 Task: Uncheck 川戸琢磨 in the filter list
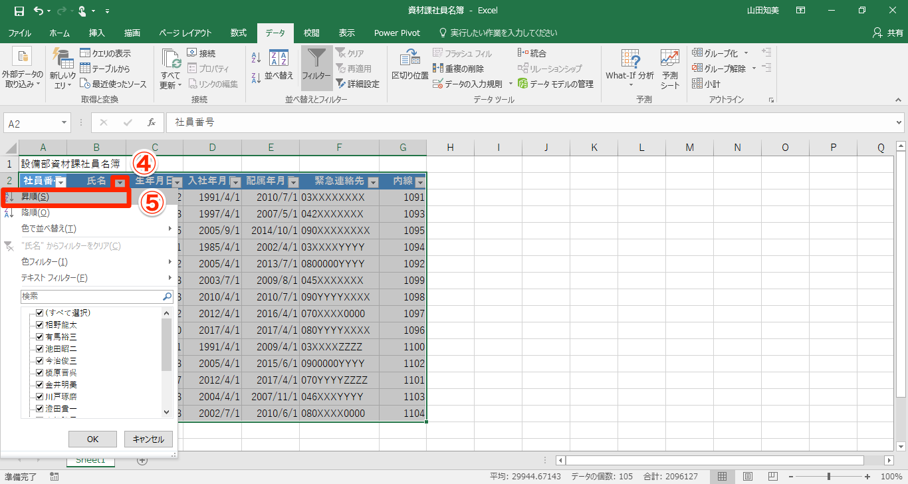coord(40,396)
